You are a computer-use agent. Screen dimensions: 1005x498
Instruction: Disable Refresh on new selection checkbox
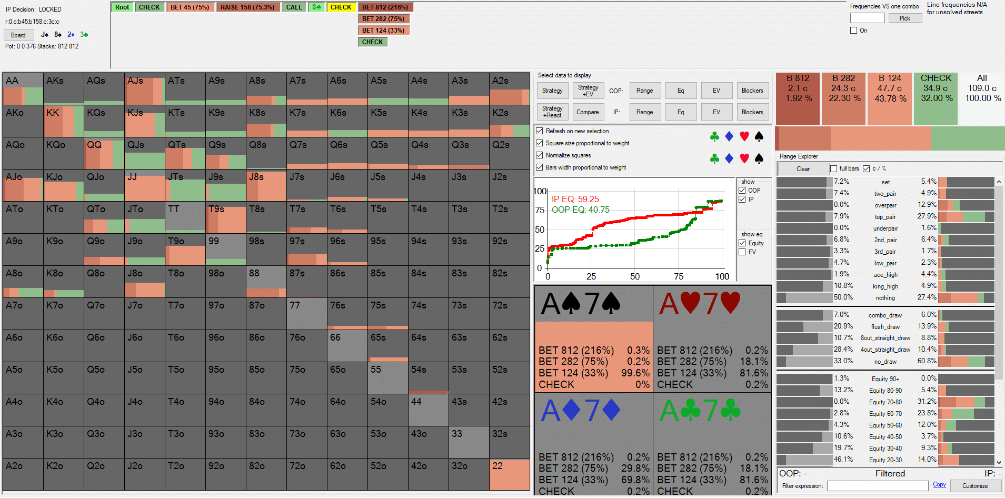coord(539,131)
